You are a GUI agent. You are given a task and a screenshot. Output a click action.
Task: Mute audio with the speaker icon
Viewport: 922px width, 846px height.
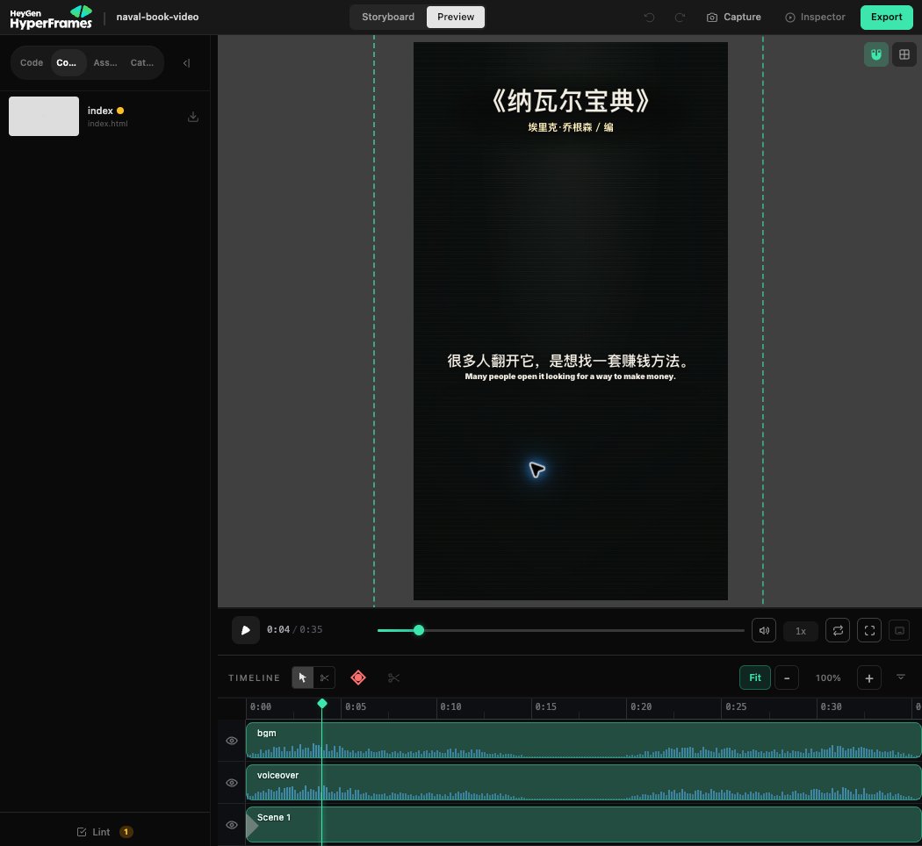tap(764, 630)
